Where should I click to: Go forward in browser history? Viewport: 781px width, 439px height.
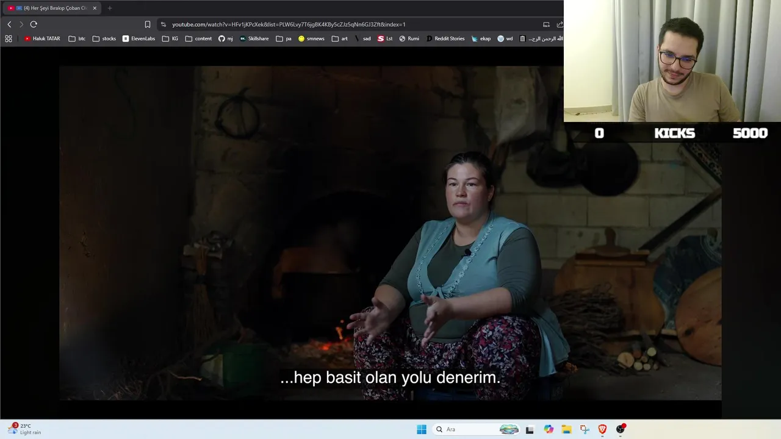(x=21, y=24)
